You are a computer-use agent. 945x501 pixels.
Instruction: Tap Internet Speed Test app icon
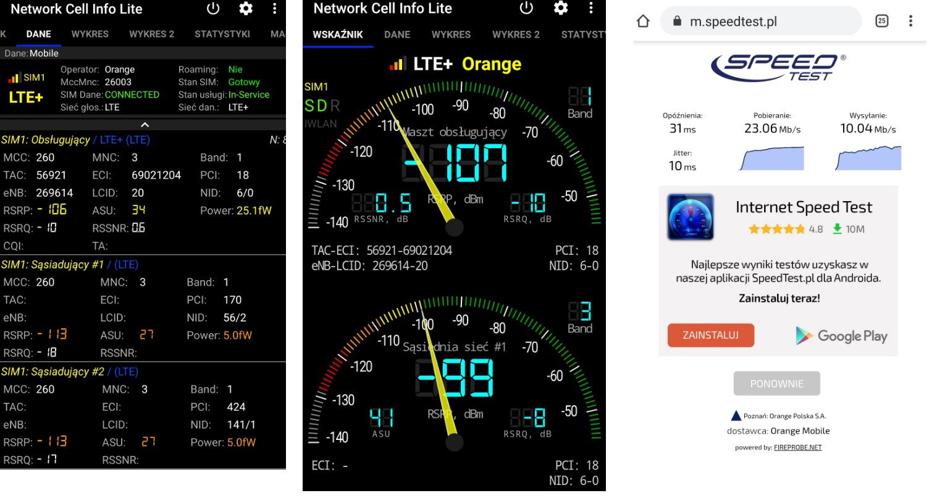(691, 217)
